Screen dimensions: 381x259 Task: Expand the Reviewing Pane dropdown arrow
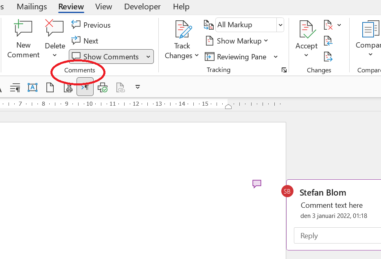tap(276, 57)
